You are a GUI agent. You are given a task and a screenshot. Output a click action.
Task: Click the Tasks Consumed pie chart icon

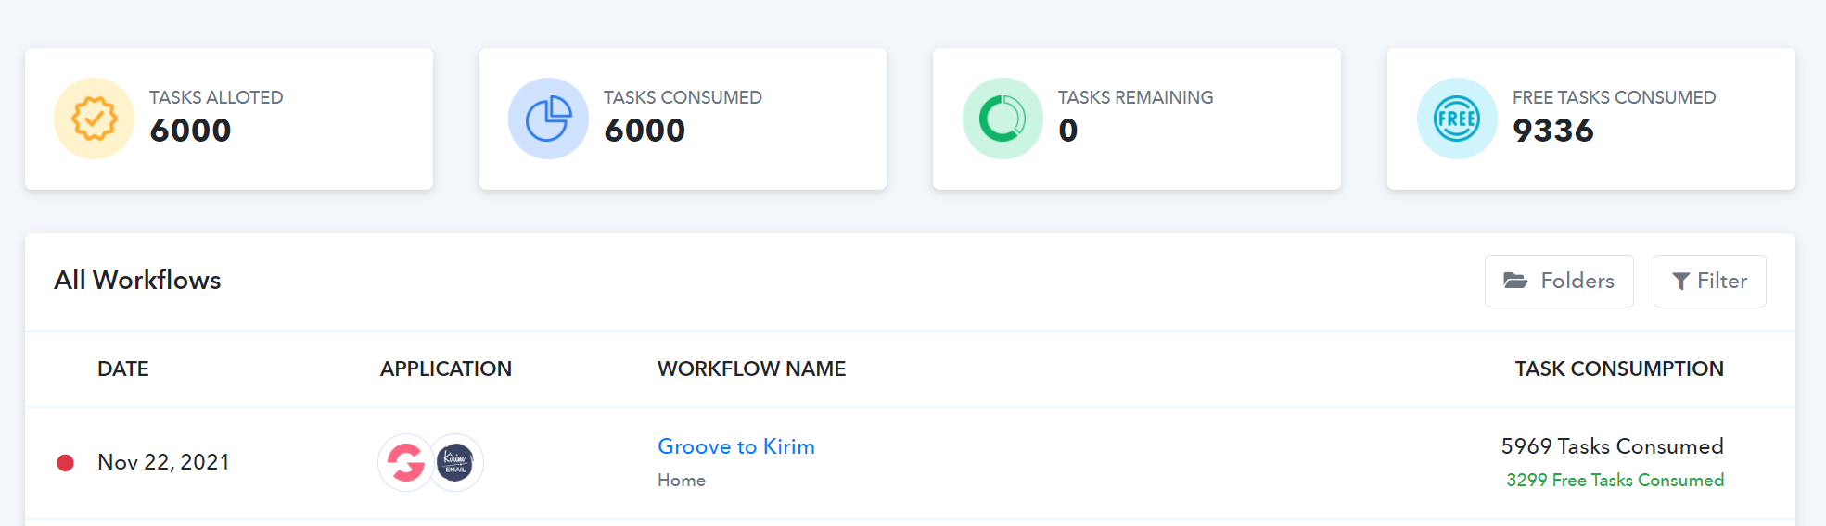pos(548,119)
